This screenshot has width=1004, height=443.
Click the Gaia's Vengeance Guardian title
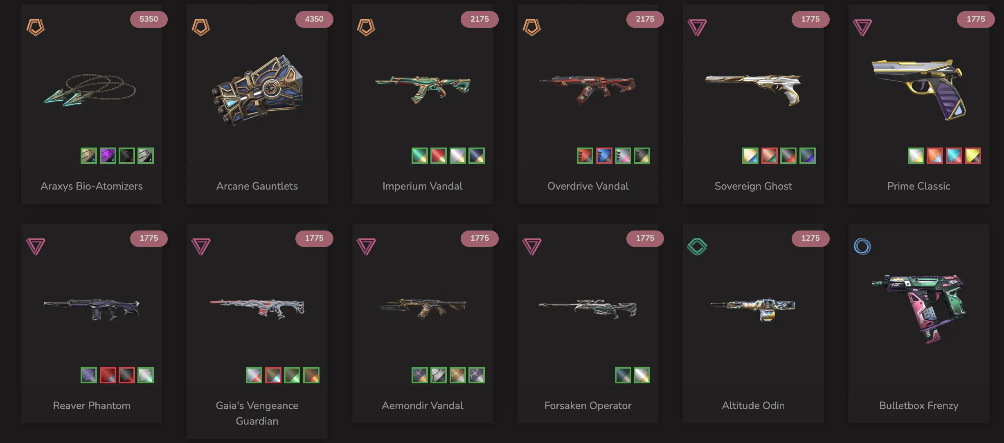coord(257,413)
